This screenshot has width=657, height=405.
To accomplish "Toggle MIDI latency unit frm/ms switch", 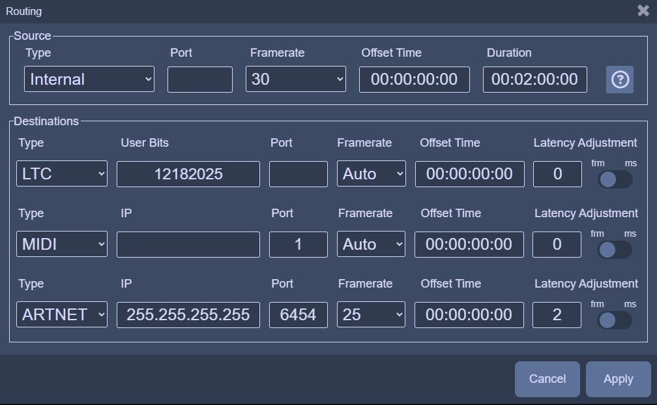I will (x=615, y=250).
